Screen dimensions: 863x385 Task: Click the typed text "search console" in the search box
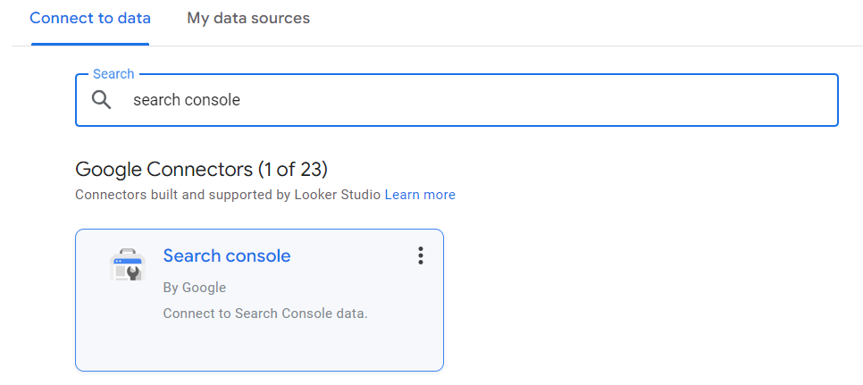pos(187,100)
